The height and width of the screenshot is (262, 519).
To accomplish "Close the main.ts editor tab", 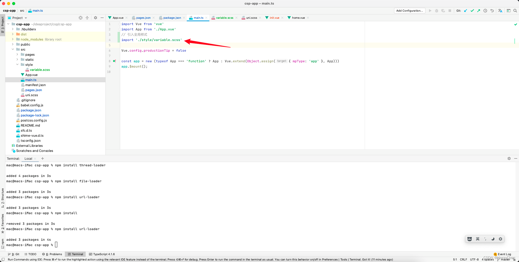I will point(206,18).
